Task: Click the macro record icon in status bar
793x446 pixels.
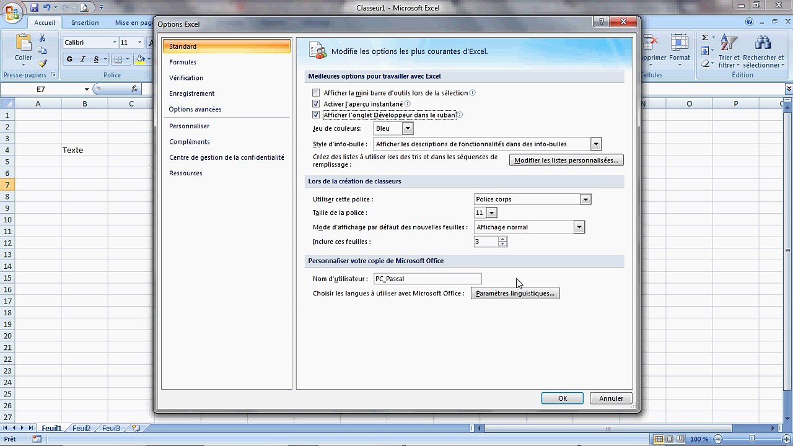Action: tap(37, 439)
